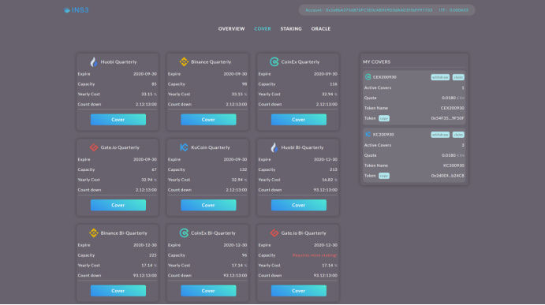Viewport: 545px width, 305px height.
Task: Click Cover button under Binance Quarterly
Action: [208, 120]
